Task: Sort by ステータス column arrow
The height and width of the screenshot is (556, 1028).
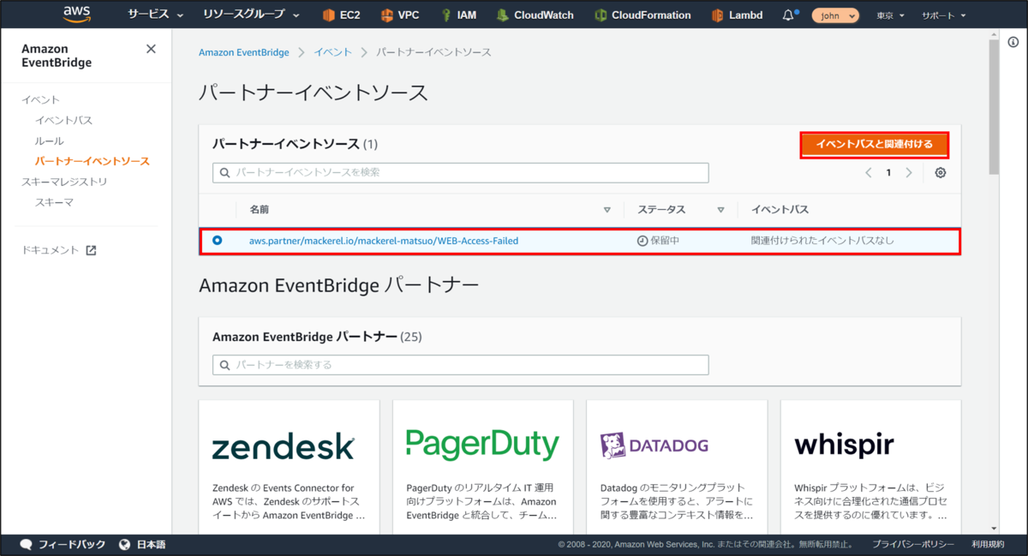Action: point(720,210)
